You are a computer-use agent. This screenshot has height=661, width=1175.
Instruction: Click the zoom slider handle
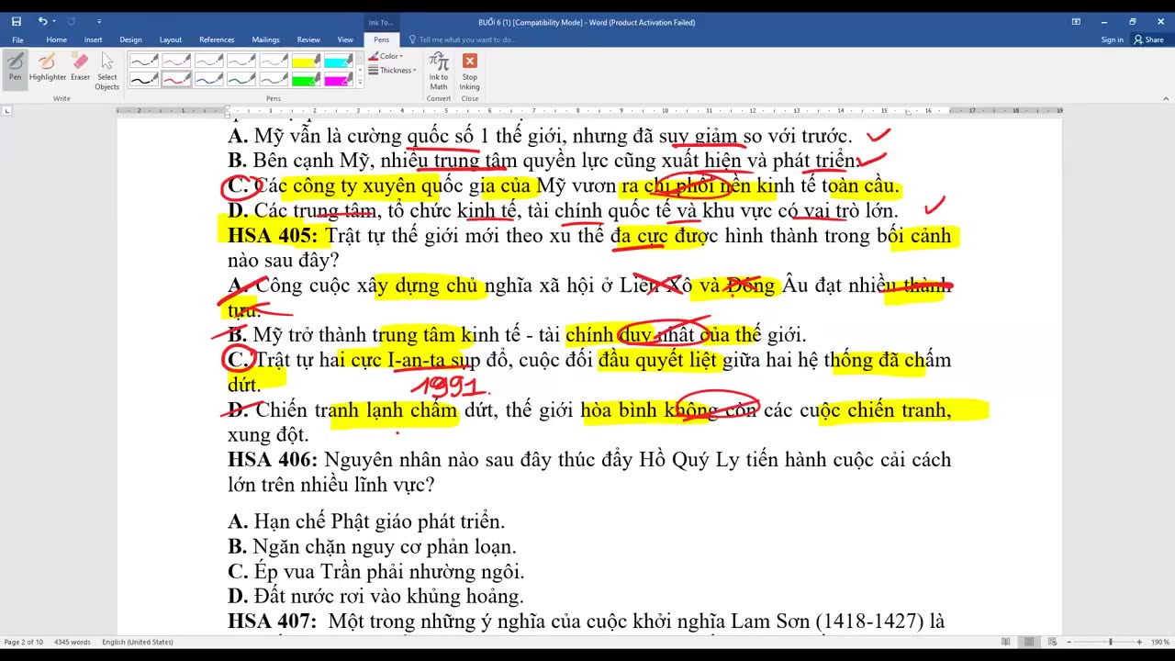tap(1110, 642)
